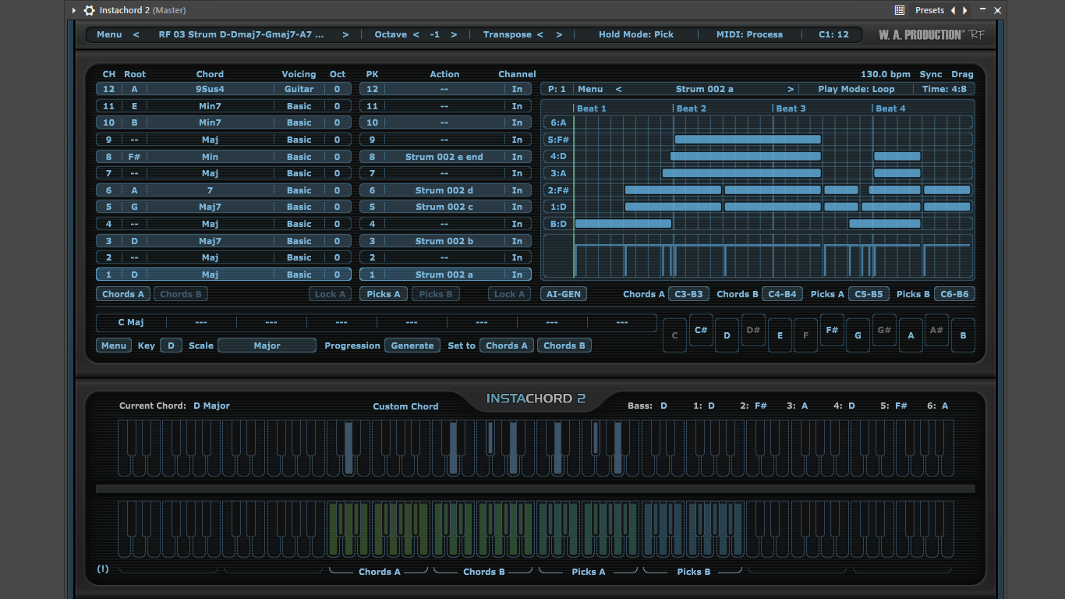Toggle Lock A for chords
This screenshot has height=599, width=1065.
click(x=331, y=294)
